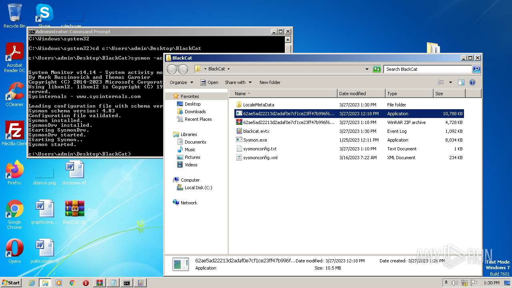
Task: Expand the views options dropdown arrow
Action: [450, 82]
